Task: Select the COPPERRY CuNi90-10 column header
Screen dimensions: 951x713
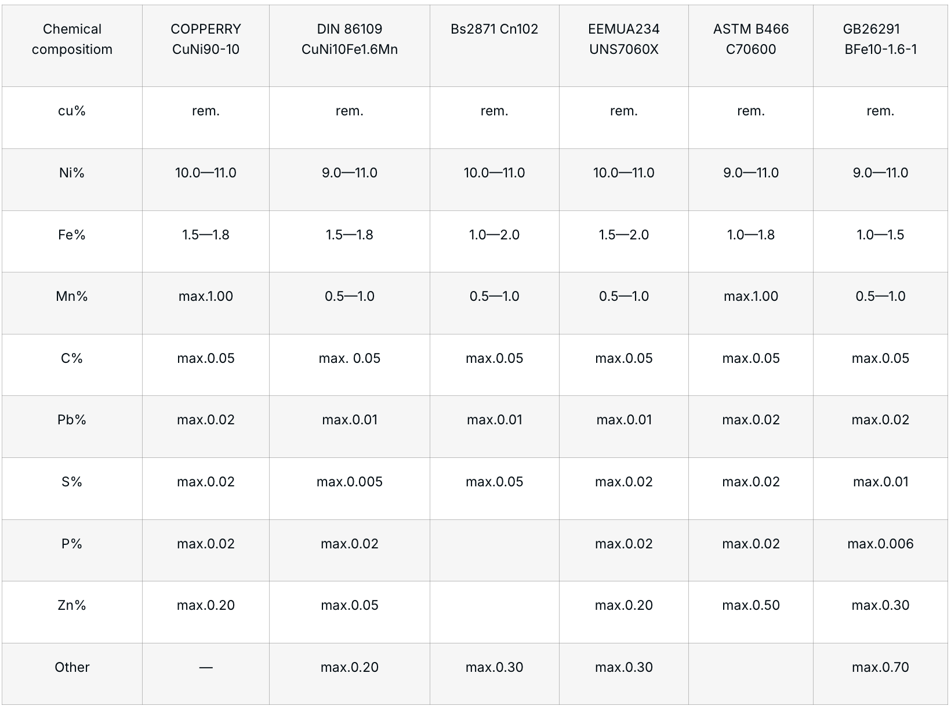Action: pyautogui.click(x=206, y=39)
